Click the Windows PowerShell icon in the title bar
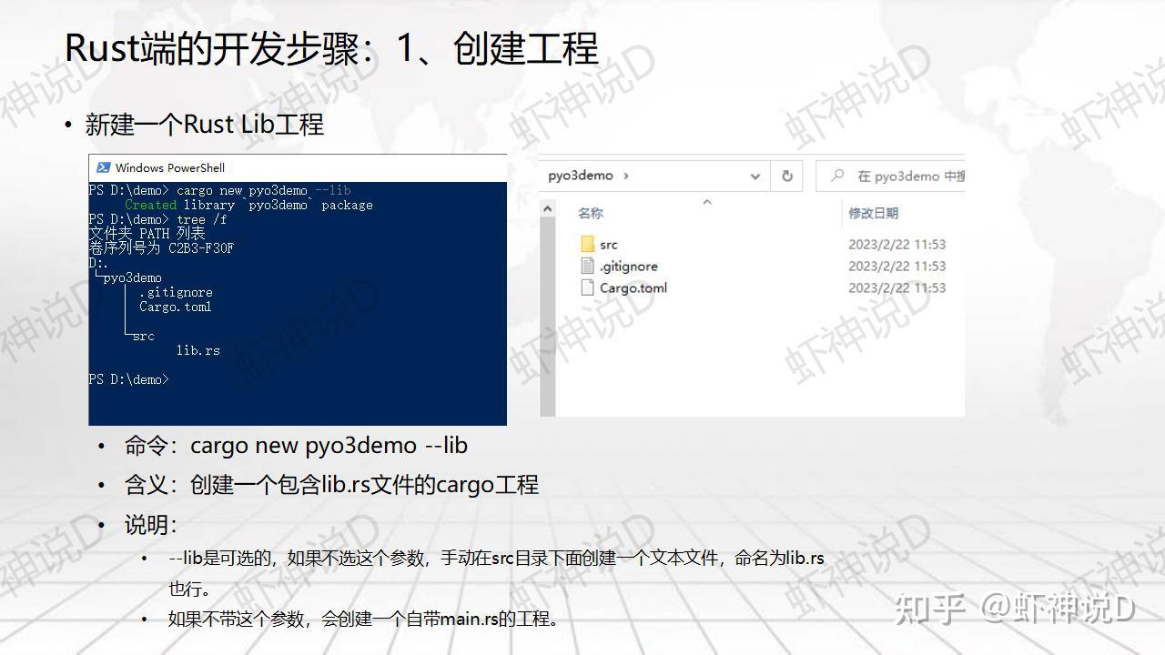1165x655 pixels. [x=101, y=167]
